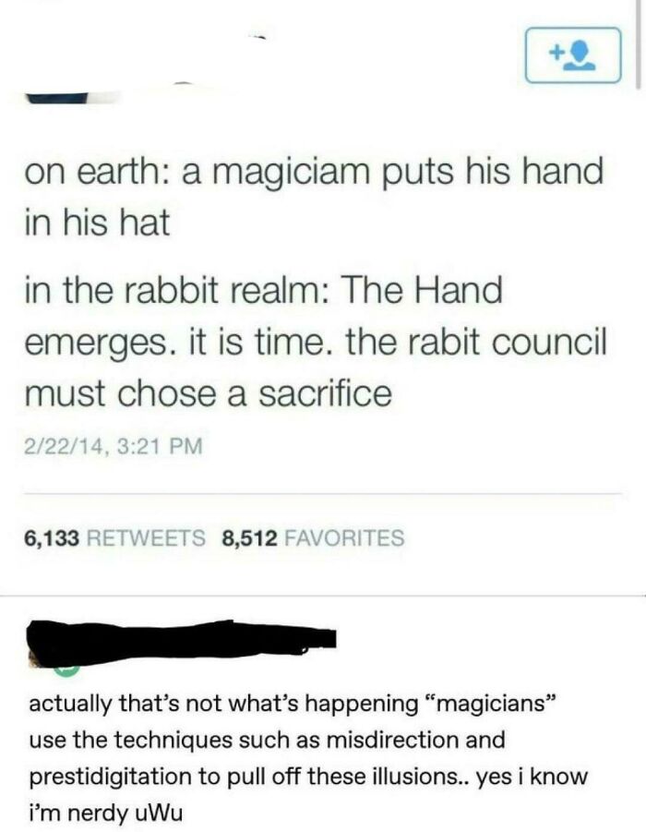Click the green circular icon under the redacted name
This screenshot has height=832, width=646.
[x=66, y=670]
